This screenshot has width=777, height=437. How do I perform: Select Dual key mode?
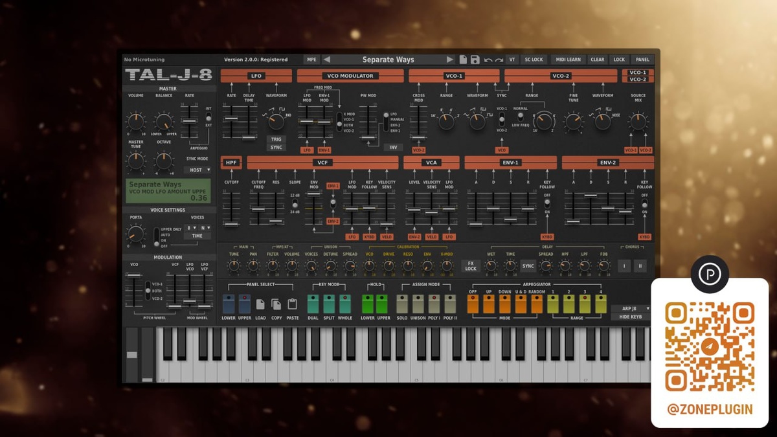[x=313, y=304]
